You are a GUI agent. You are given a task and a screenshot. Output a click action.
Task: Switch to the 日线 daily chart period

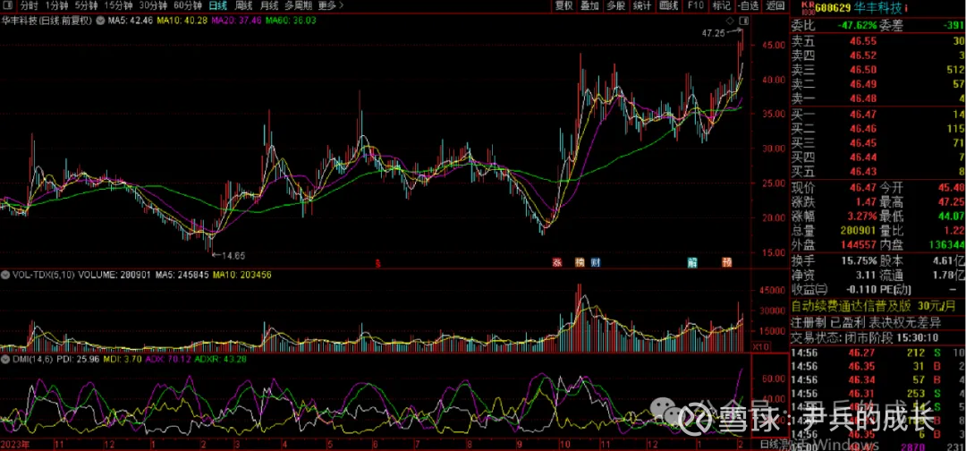click(217, 4)
